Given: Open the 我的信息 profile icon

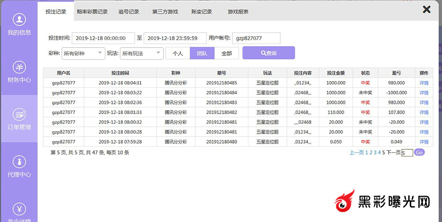Looking at the screenshot, I should [x=19, y=20].
